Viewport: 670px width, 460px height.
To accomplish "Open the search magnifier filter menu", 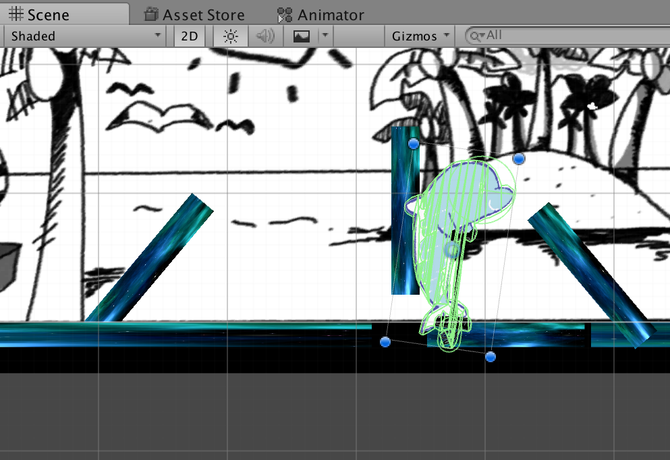I will click(x=476, y=36).
